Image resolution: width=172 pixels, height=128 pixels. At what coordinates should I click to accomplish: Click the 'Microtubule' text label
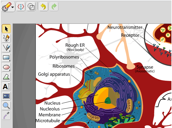pyautogui.click(x=48, y=121)
